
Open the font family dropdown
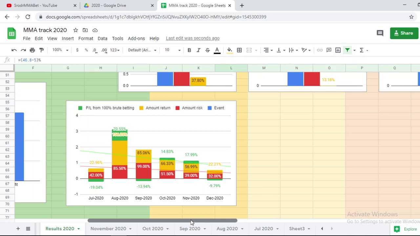click(x=142, y=50)
